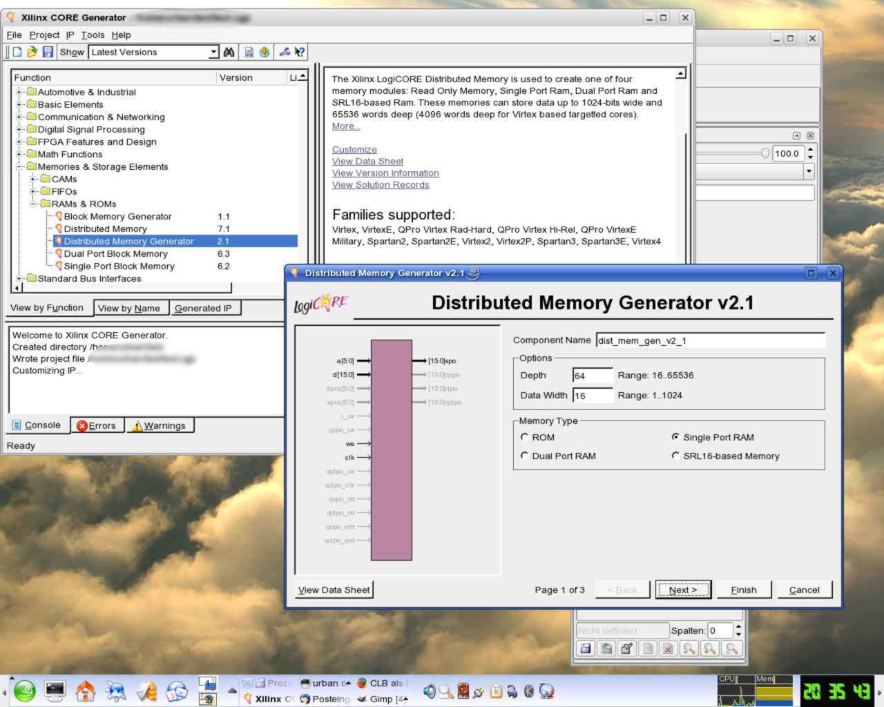This screenshot has height=707, width=884.
Task: Click the slider handle next to 100.0
Action: [765, 153]
